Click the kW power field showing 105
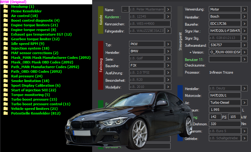The height and width of the screenshot is (152, 251). 235,117
